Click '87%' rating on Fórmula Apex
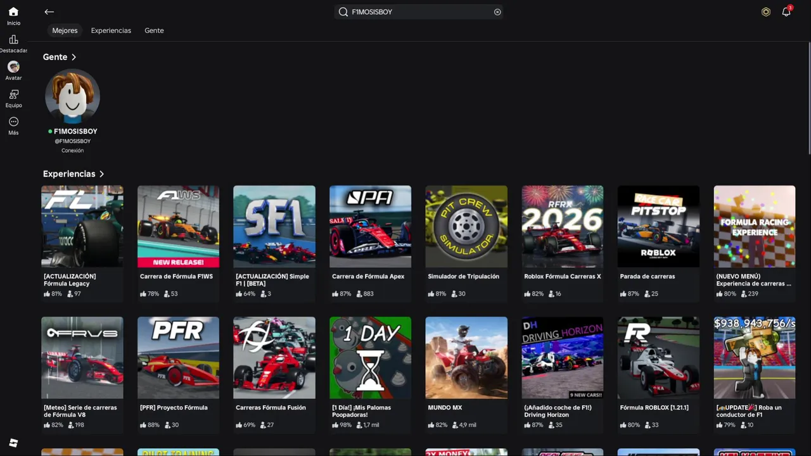This screenshot has height=456, width=811. 345,294
